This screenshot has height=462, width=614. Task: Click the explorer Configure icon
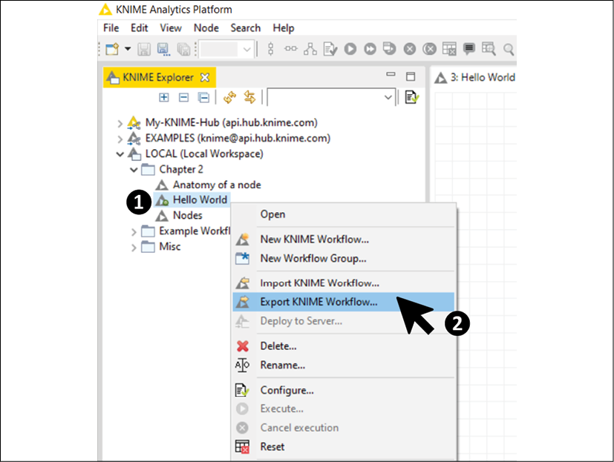pos(411,97)
